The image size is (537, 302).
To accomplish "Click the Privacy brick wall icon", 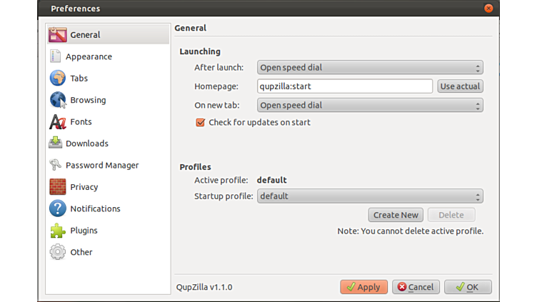I will (x=58, y=187).
